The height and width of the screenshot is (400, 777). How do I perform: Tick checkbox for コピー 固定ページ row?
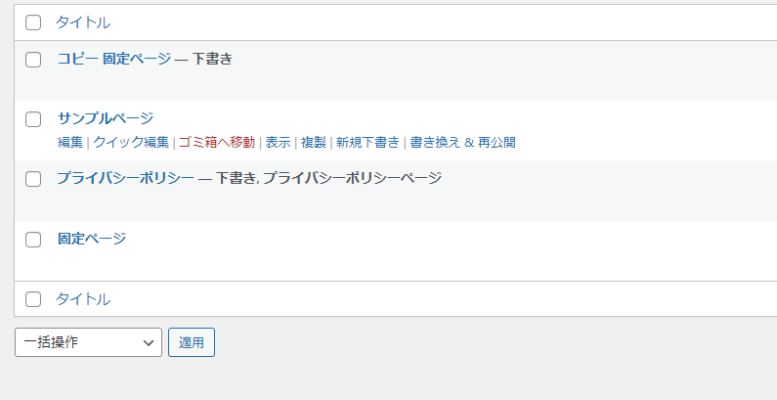(33, 60)
